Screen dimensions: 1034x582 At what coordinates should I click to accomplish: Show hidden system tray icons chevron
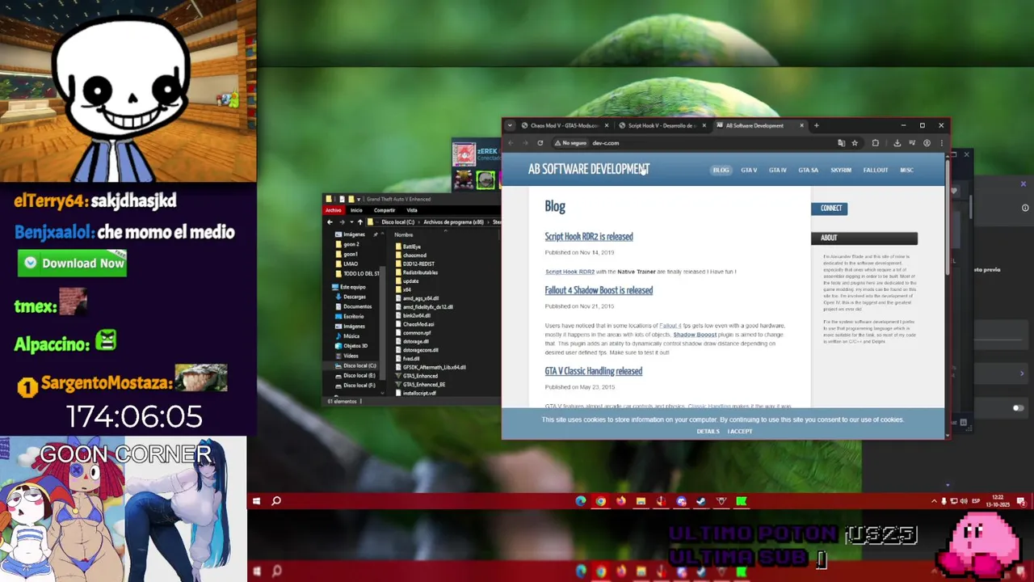[x=934, y=501]
